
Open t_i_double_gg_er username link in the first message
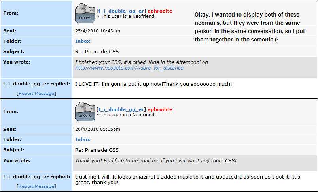click(x=121, y=11)
